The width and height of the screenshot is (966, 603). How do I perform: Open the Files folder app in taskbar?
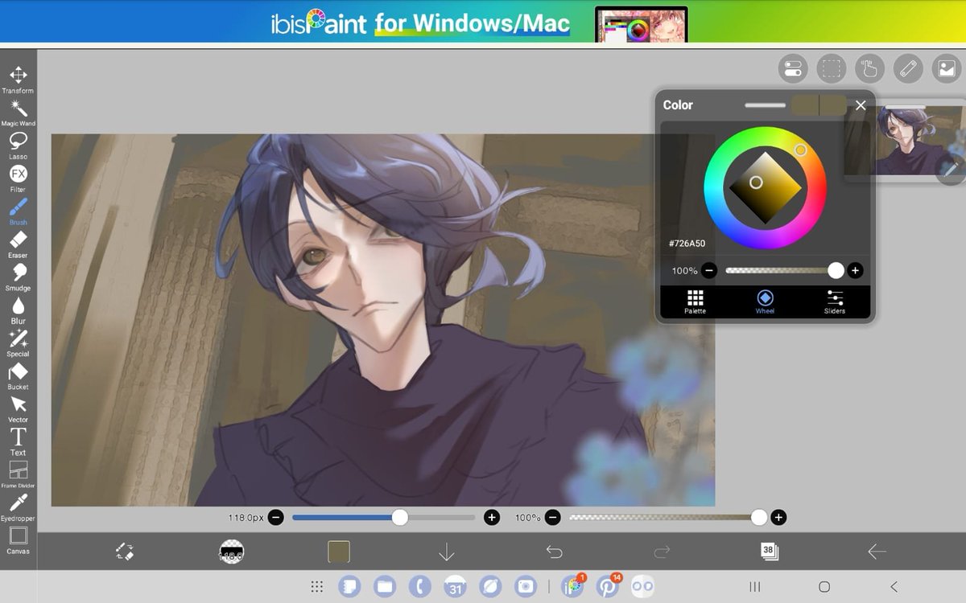[x=385, y=587]
